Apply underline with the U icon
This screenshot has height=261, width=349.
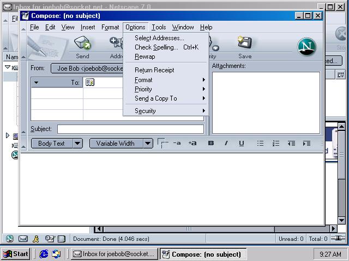coord(241,144)
